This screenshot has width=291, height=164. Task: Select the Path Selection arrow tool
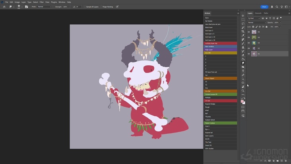243,79
